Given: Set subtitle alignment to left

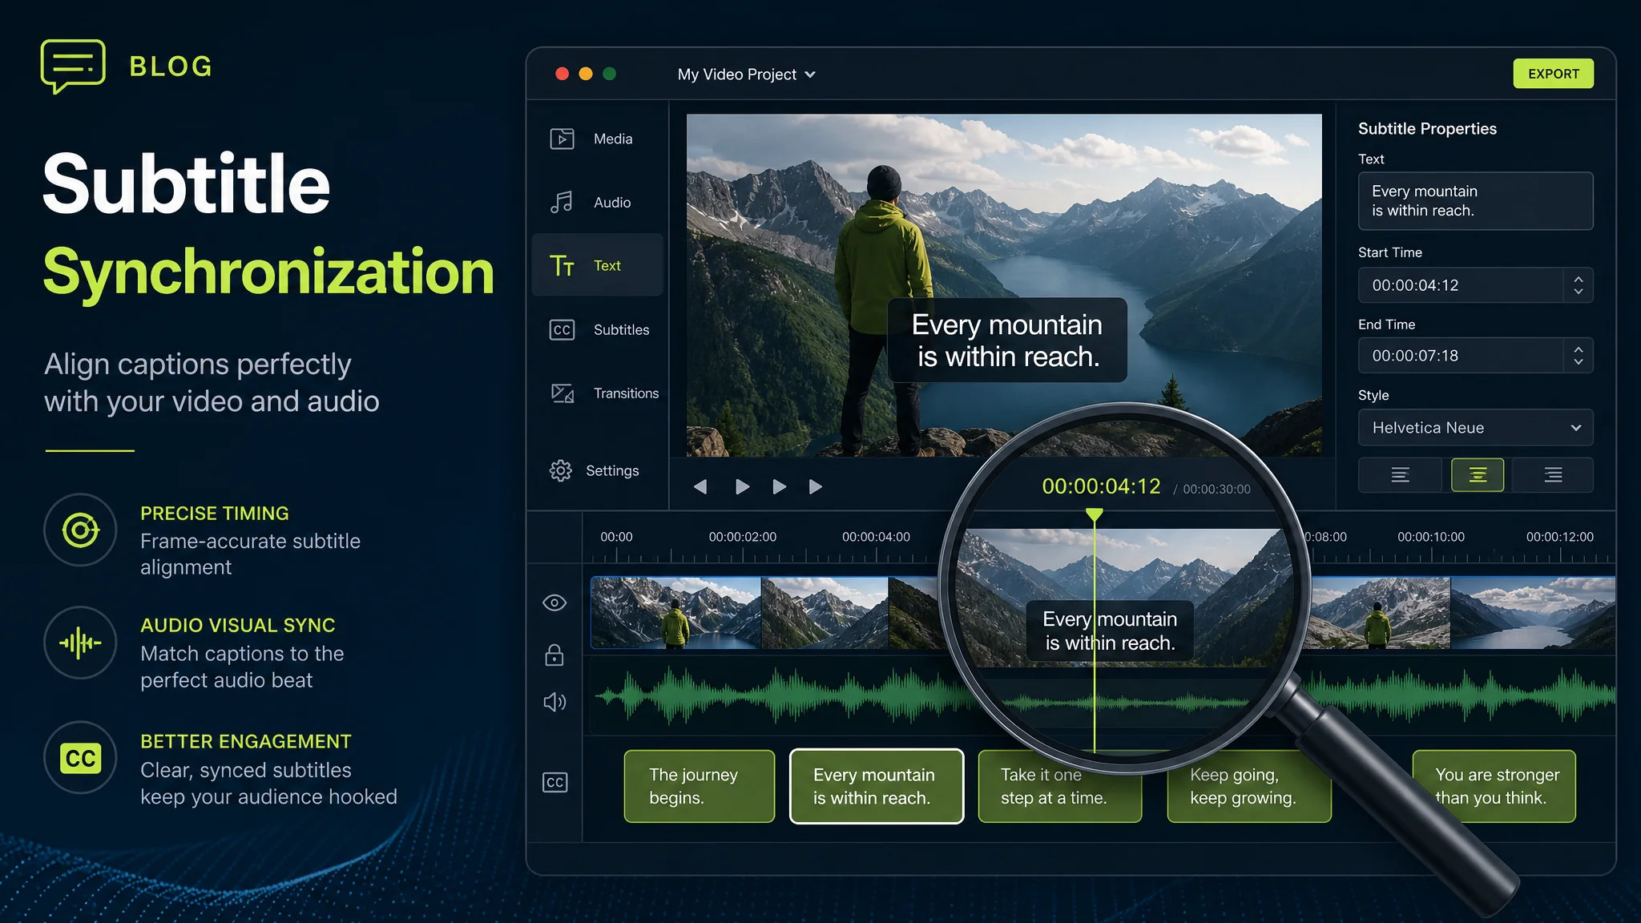Looking at the screenshot, I should click(1400, 475).
